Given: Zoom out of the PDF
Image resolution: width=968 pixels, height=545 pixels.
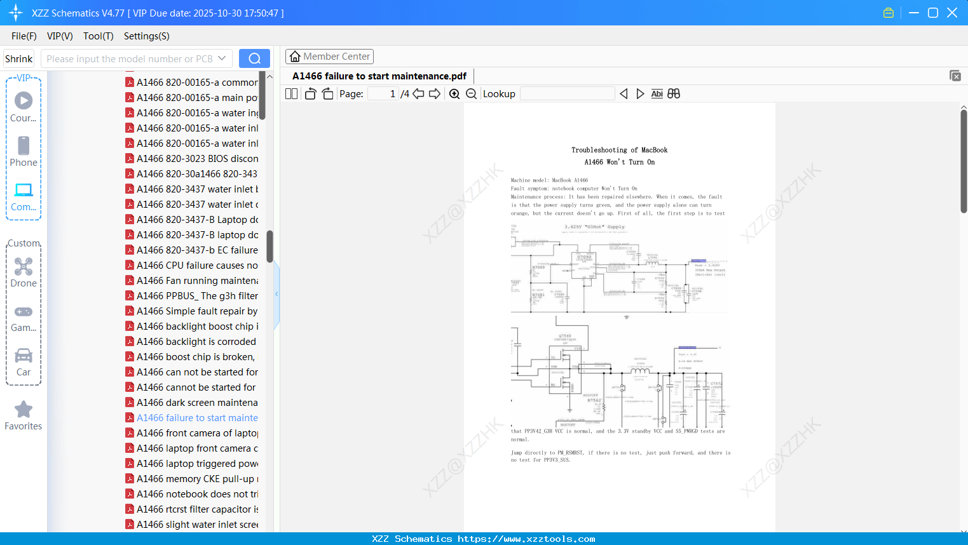Looking at the screenshot, I should pos(471,94).
